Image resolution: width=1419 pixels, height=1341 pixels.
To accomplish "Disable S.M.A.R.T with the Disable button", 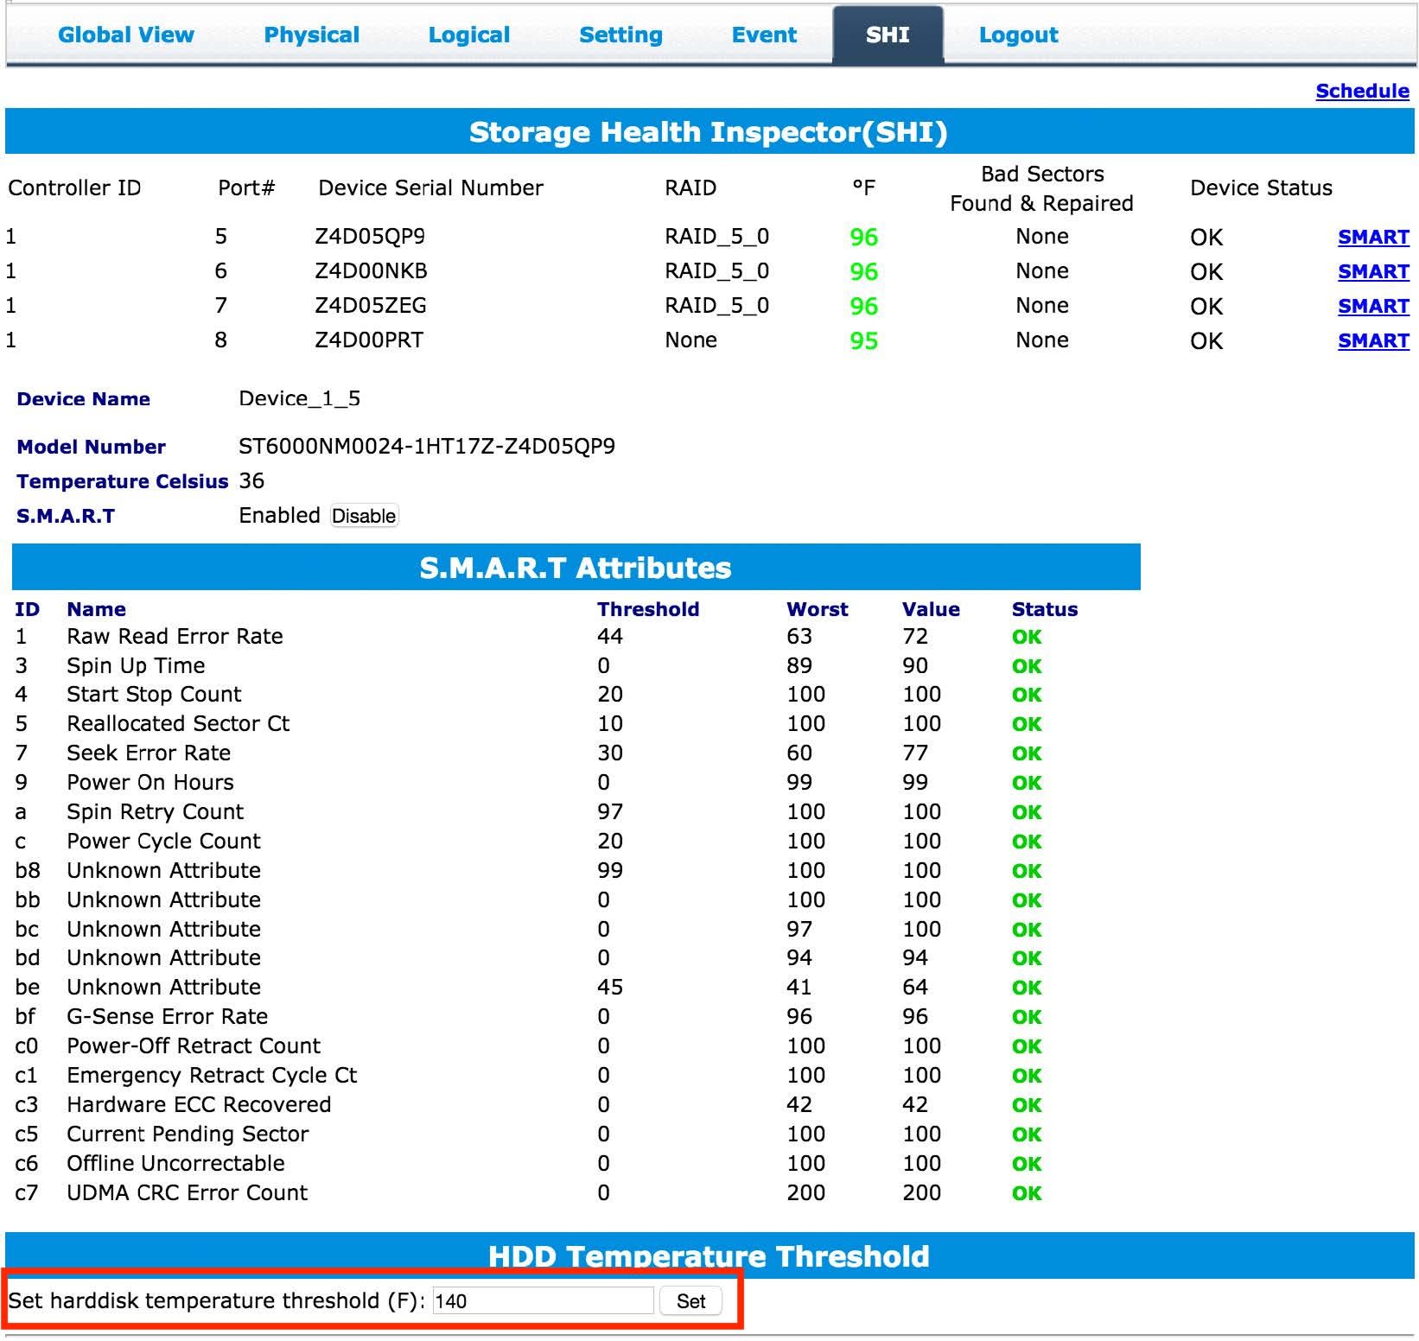I will click(364, 516).
